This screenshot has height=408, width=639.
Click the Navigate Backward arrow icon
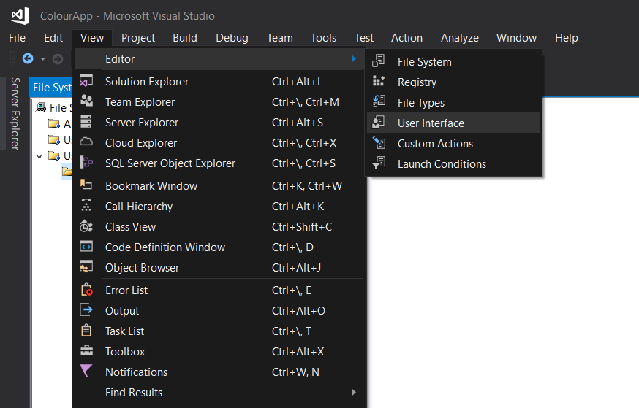coord(28,59)
